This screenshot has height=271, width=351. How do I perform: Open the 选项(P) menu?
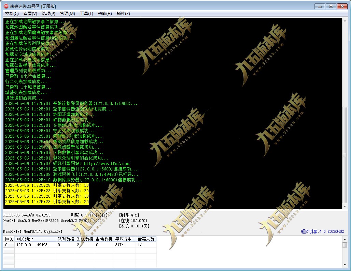coord(48,14)
